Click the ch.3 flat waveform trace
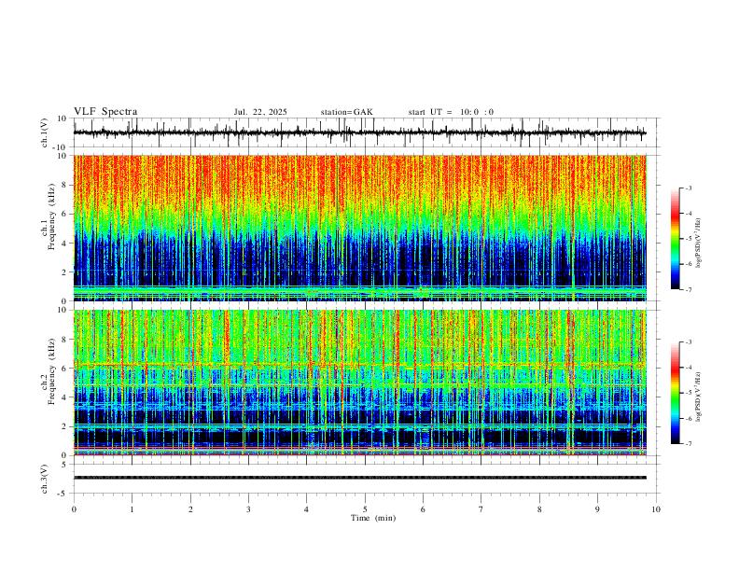The height and width of the screenshot is (571, 739). point(360,478)
